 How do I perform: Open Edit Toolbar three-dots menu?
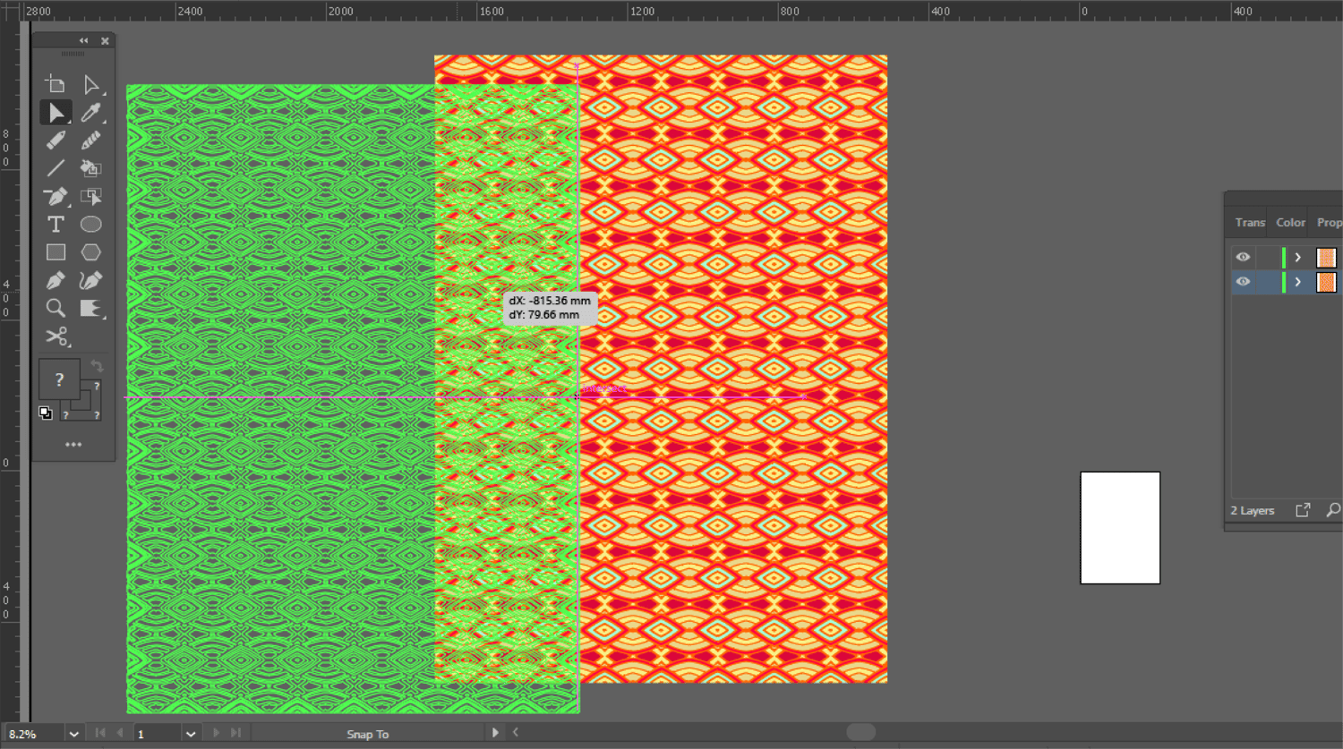73,444
